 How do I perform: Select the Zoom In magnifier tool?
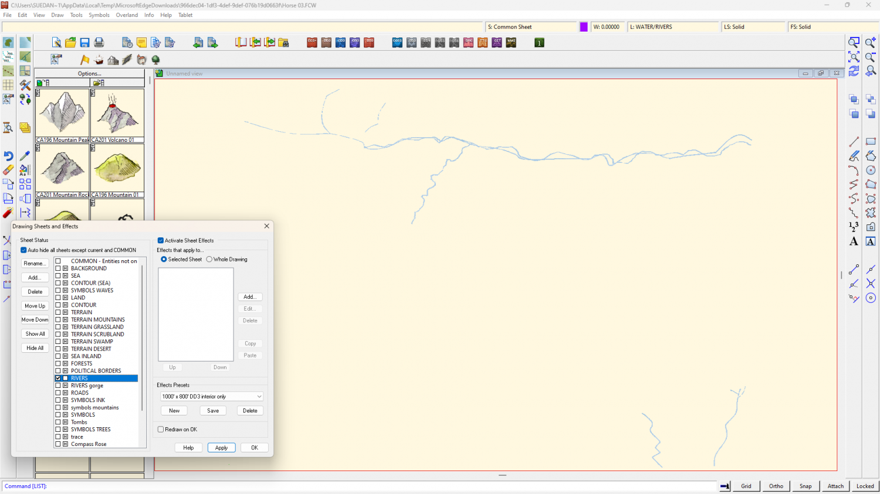[x=871, y=43]
